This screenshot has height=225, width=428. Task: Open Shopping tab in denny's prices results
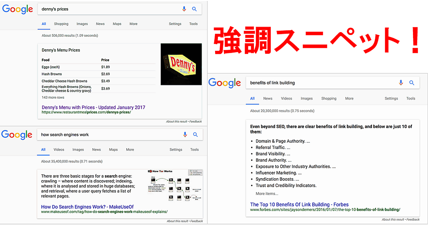pyautogui.click(x=61, y=24)
